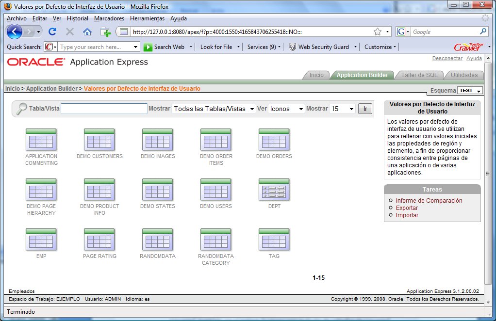Open the back/forward history dropdown arrow
Viewport: 496px width, 321px height.
(x=38, y=32)
